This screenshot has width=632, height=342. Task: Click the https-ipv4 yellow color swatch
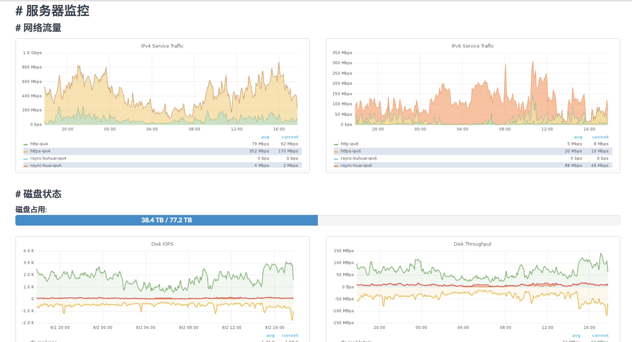pyautogui.click(x=25, y=151)
